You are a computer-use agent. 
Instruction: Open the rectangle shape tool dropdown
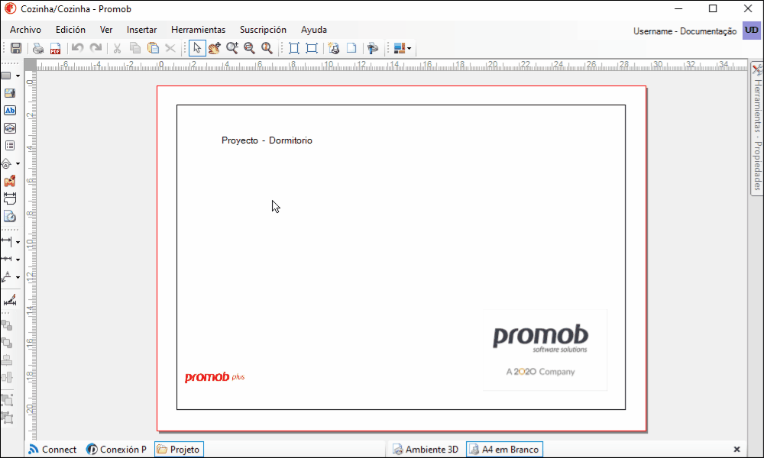coord(18,76)
